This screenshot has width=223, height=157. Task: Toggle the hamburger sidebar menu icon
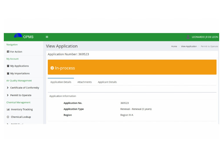coord(47,37)
